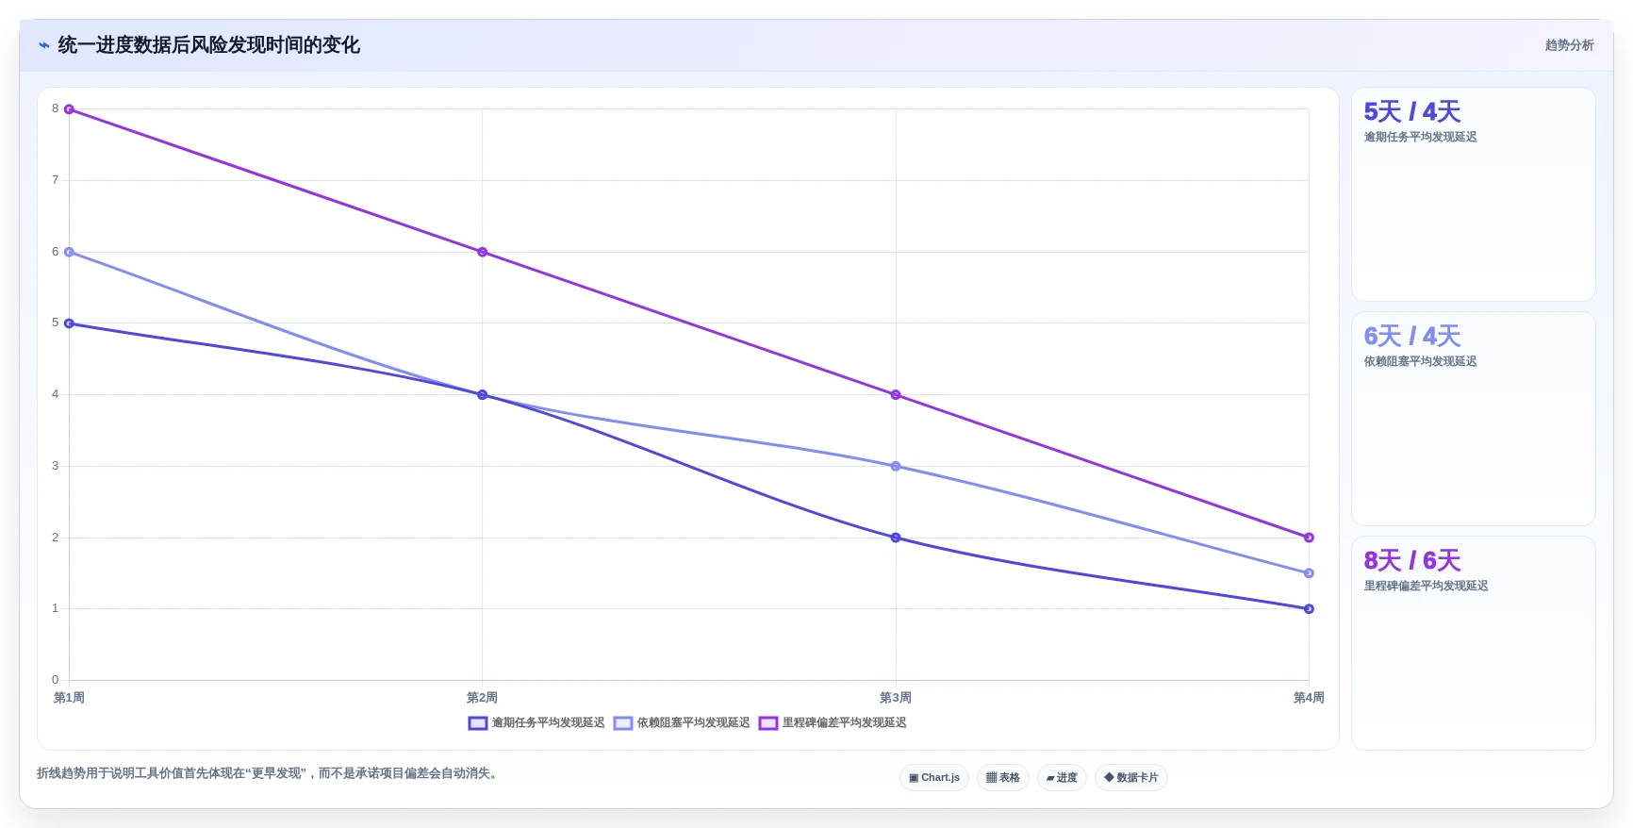Viewport: 1633px width, 828px height.
Task: Select the shared data point at 第2周 value 4
Action: [482, 395]
